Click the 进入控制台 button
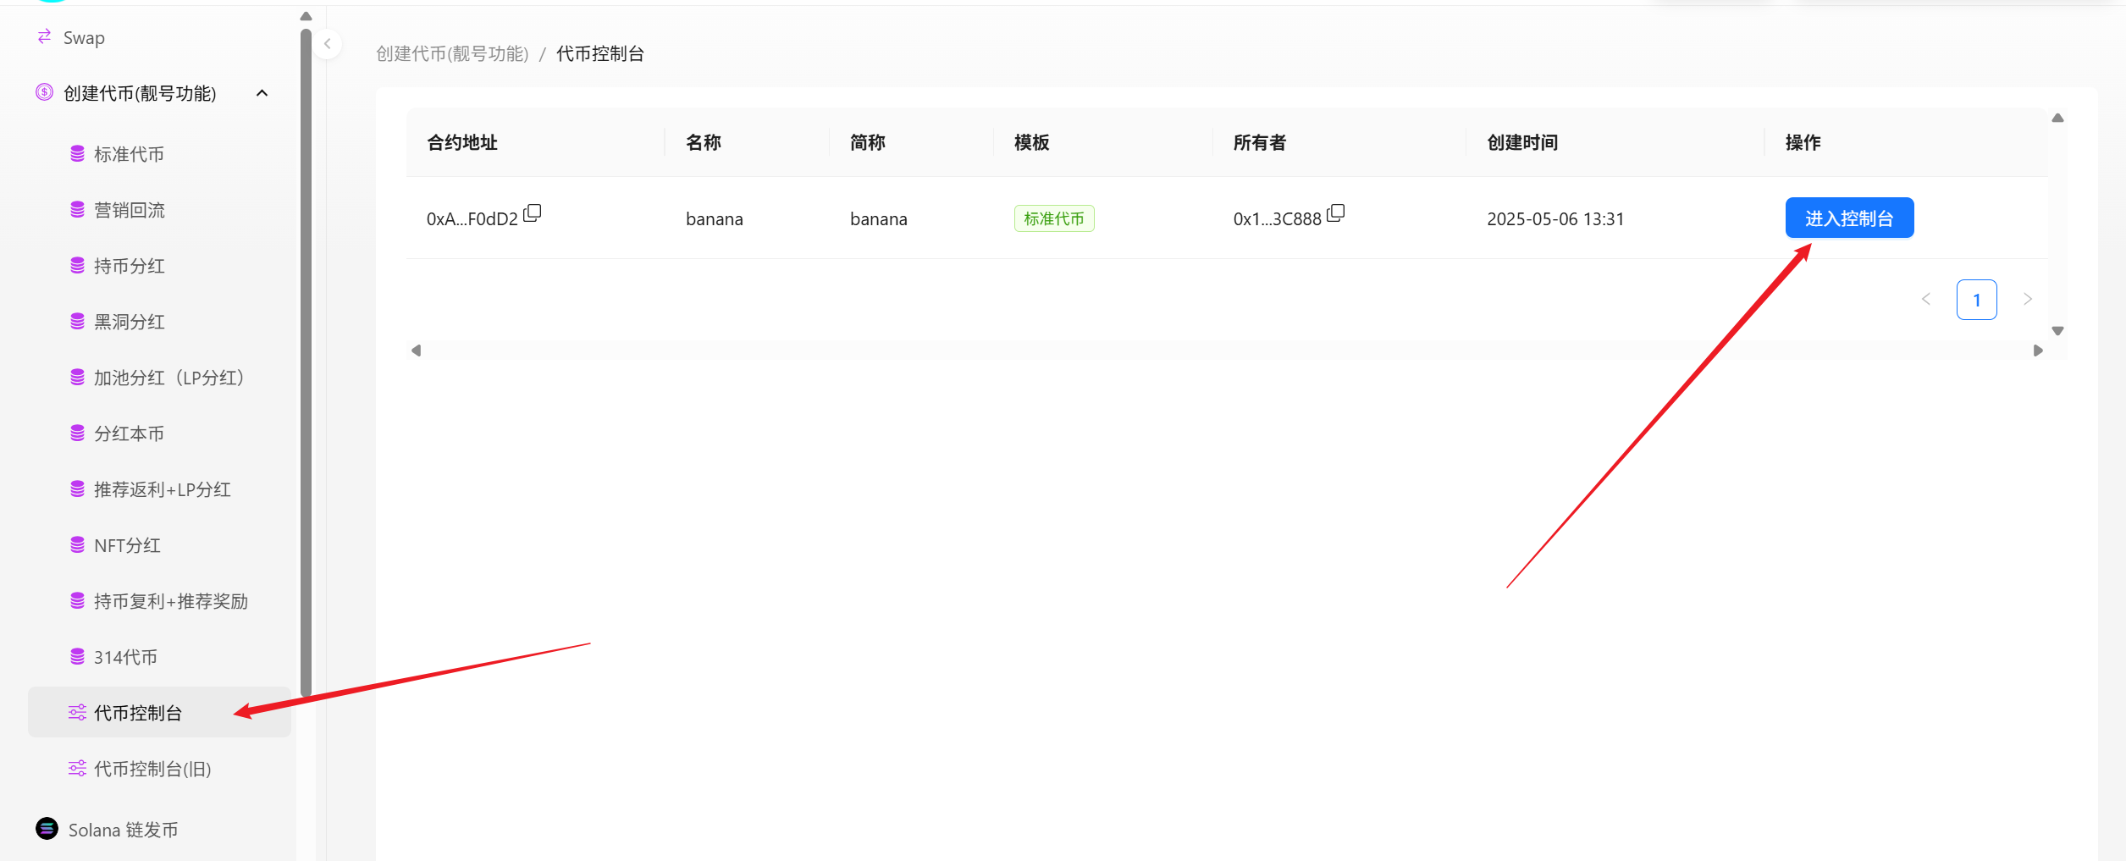2126x861 pixels. point(1849,218)
